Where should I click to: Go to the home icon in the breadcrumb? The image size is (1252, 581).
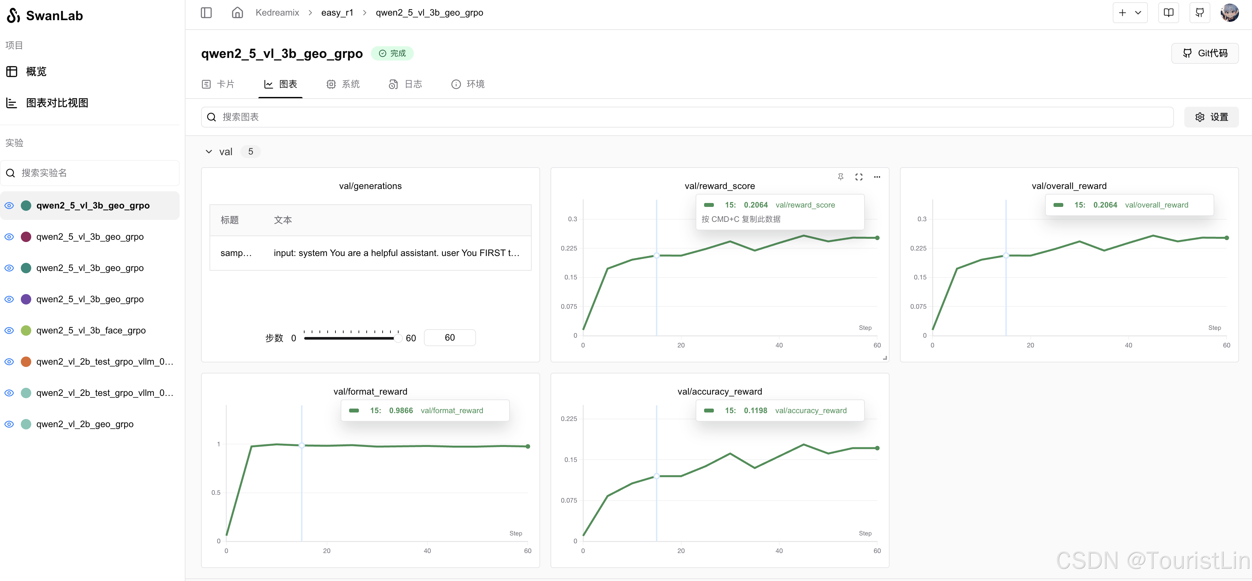237,13
